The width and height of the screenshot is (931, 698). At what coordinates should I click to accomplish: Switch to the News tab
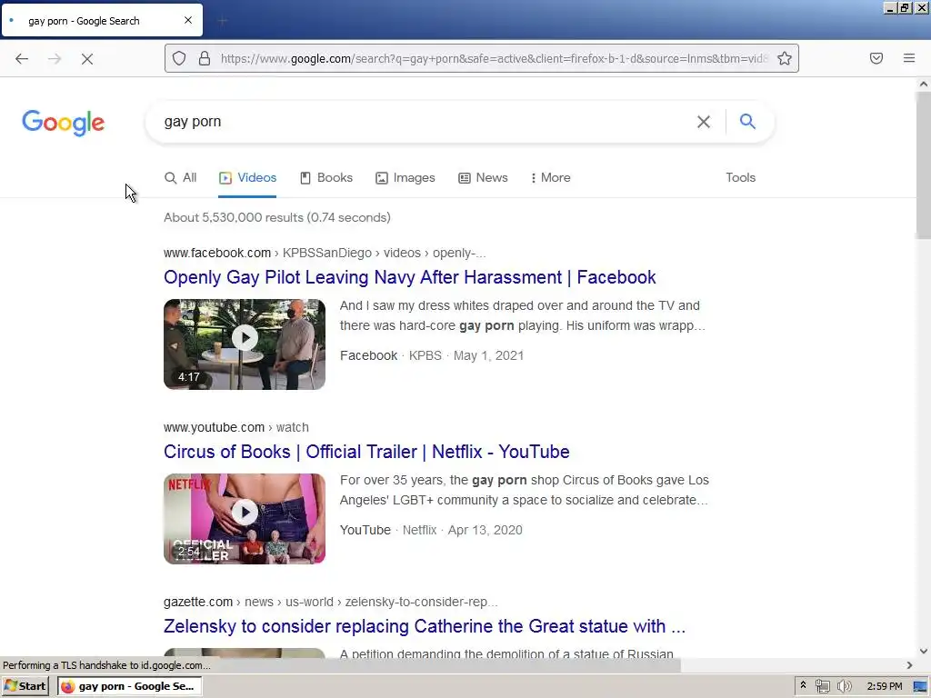pyautogui.click(x=484, y=177)
